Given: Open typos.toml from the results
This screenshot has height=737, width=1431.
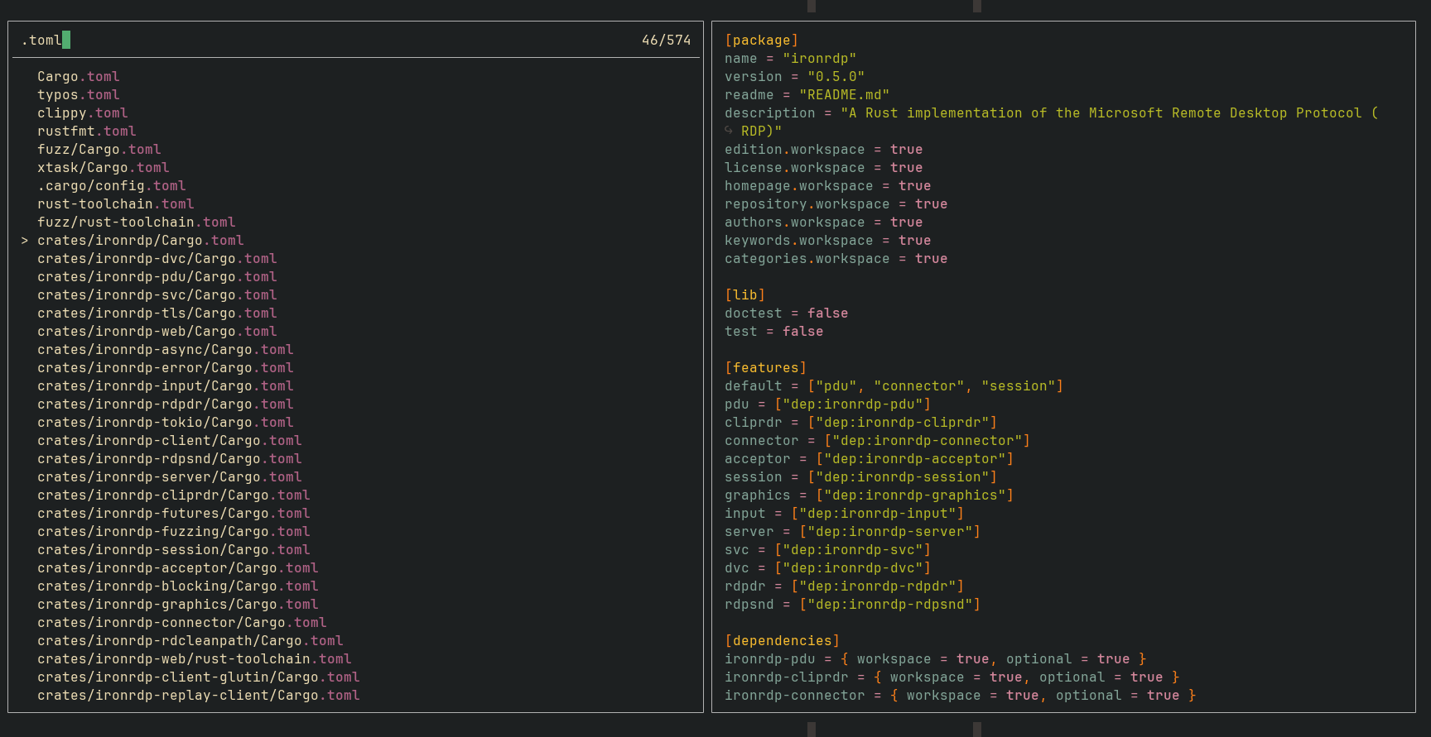Looking at the screenshot, I should (78, 95).
